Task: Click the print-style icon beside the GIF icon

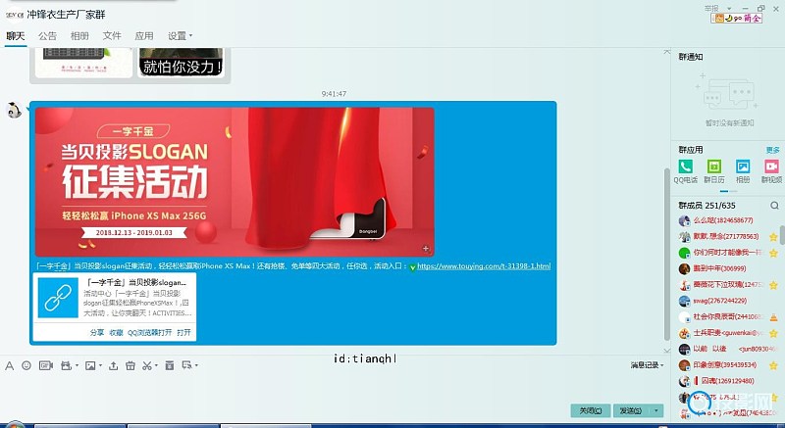Action: pos(66,366)
